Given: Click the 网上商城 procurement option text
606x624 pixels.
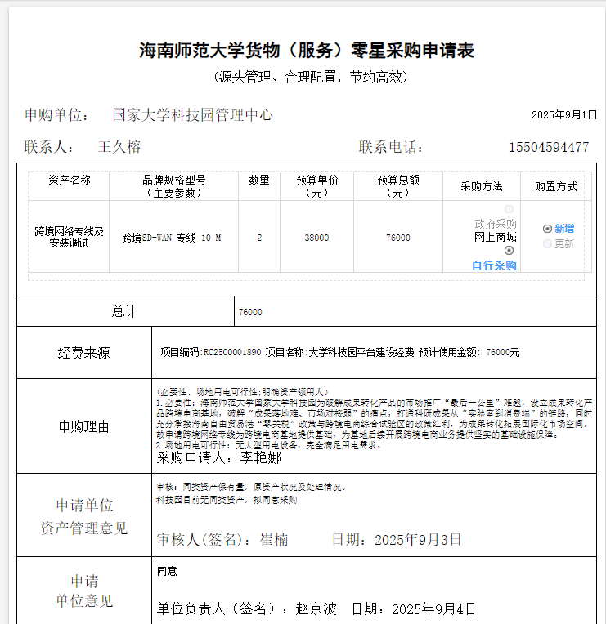Looking at the screenshot, I should pyautogui.click(x=495, y=238).
